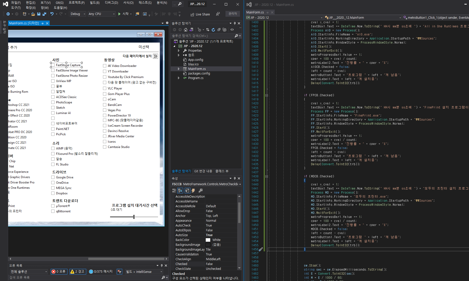The width and height of the screenshot is (469, 281).
Task: Click the New Project toolbar icon
Action: 24,14
